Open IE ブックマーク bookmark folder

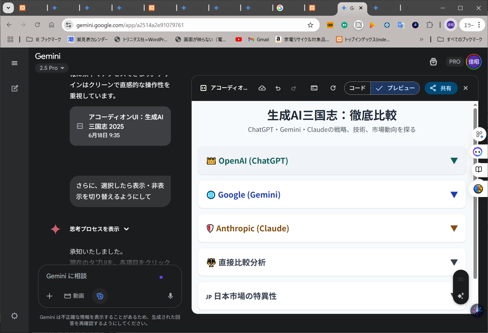(44, 39)
